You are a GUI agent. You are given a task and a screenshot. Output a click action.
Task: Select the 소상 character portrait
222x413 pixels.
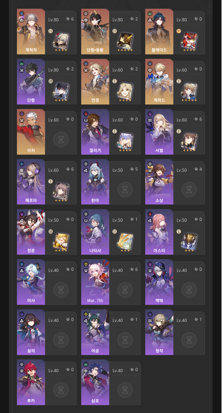point(159,182)
